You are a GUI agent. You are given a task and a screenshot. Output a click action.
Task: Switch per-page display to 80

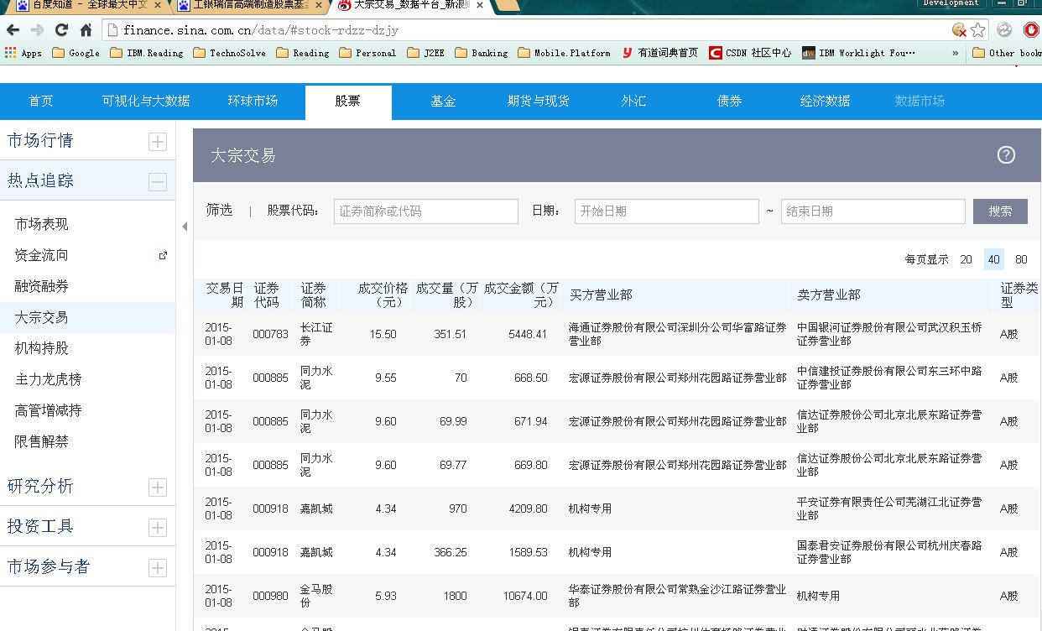[x=1021, y=259]
